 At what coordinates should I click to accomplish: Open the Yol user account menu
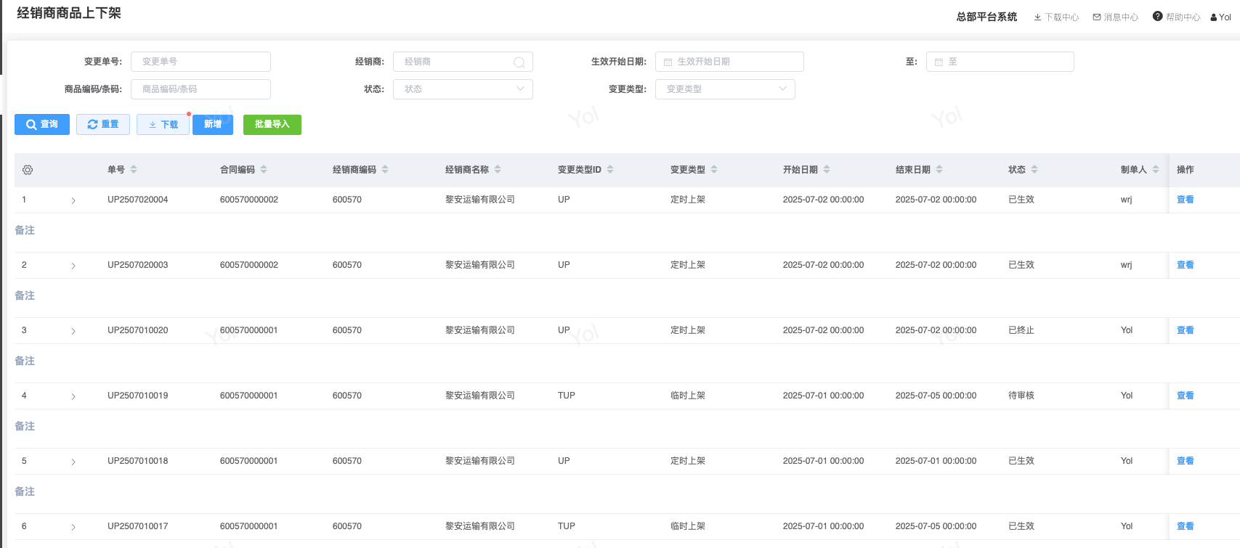click(1221, 17)
